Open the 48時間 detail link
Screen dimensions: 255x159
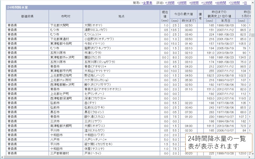[x=221, y=3]
